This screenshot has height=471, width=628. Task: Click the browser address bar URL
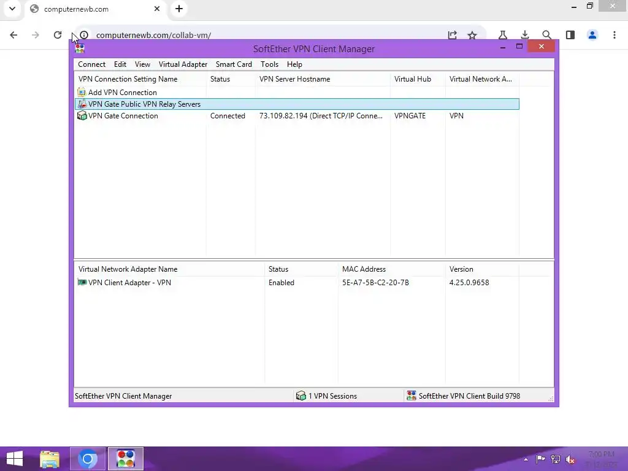click(153, 35)
